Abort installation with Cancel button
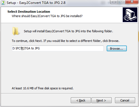The width and height of the screenshot is (139, 107). pos(125,100)
